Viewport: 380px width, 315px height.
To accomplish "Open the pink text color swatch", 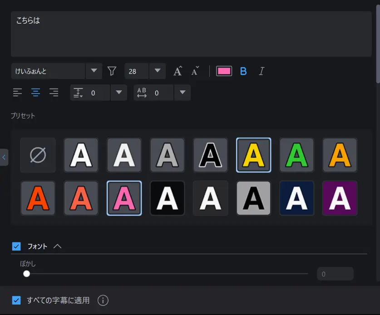I will [x=224, y=71].
